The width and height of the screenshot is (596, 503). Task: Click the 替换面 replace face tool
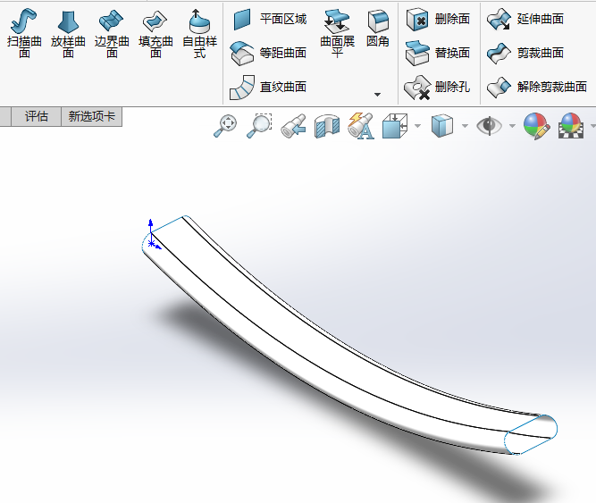click(x=438, y=53)
